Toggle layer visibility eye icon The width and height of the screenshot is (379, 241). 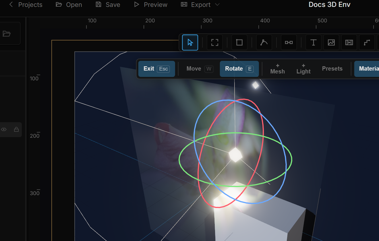pos(4,129)
